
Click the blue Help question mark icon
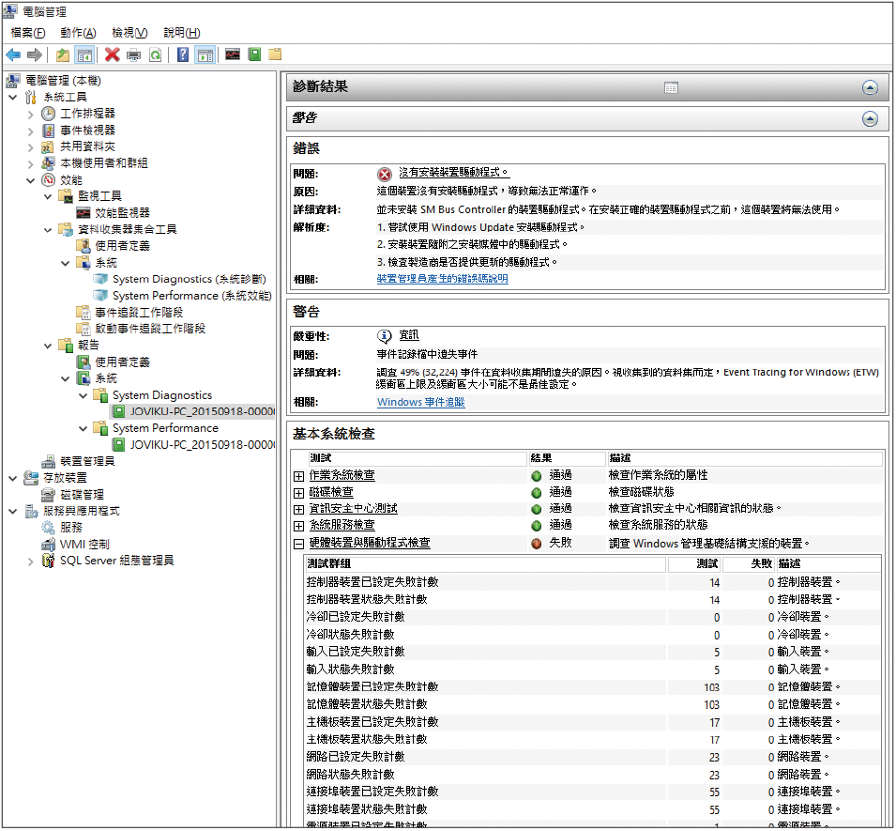pyautogui.click(x=183, y=54)
